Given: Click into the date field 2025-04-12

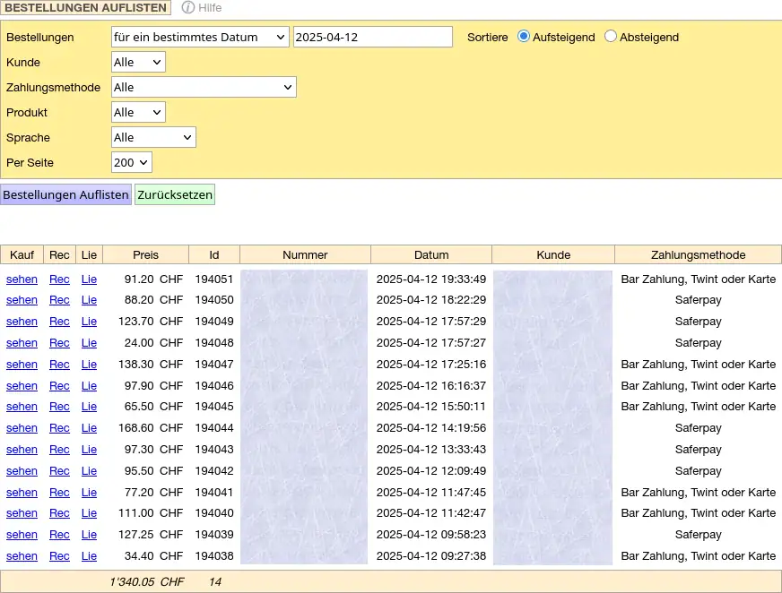Looking at the screenshot, I should tap(372, 37).
